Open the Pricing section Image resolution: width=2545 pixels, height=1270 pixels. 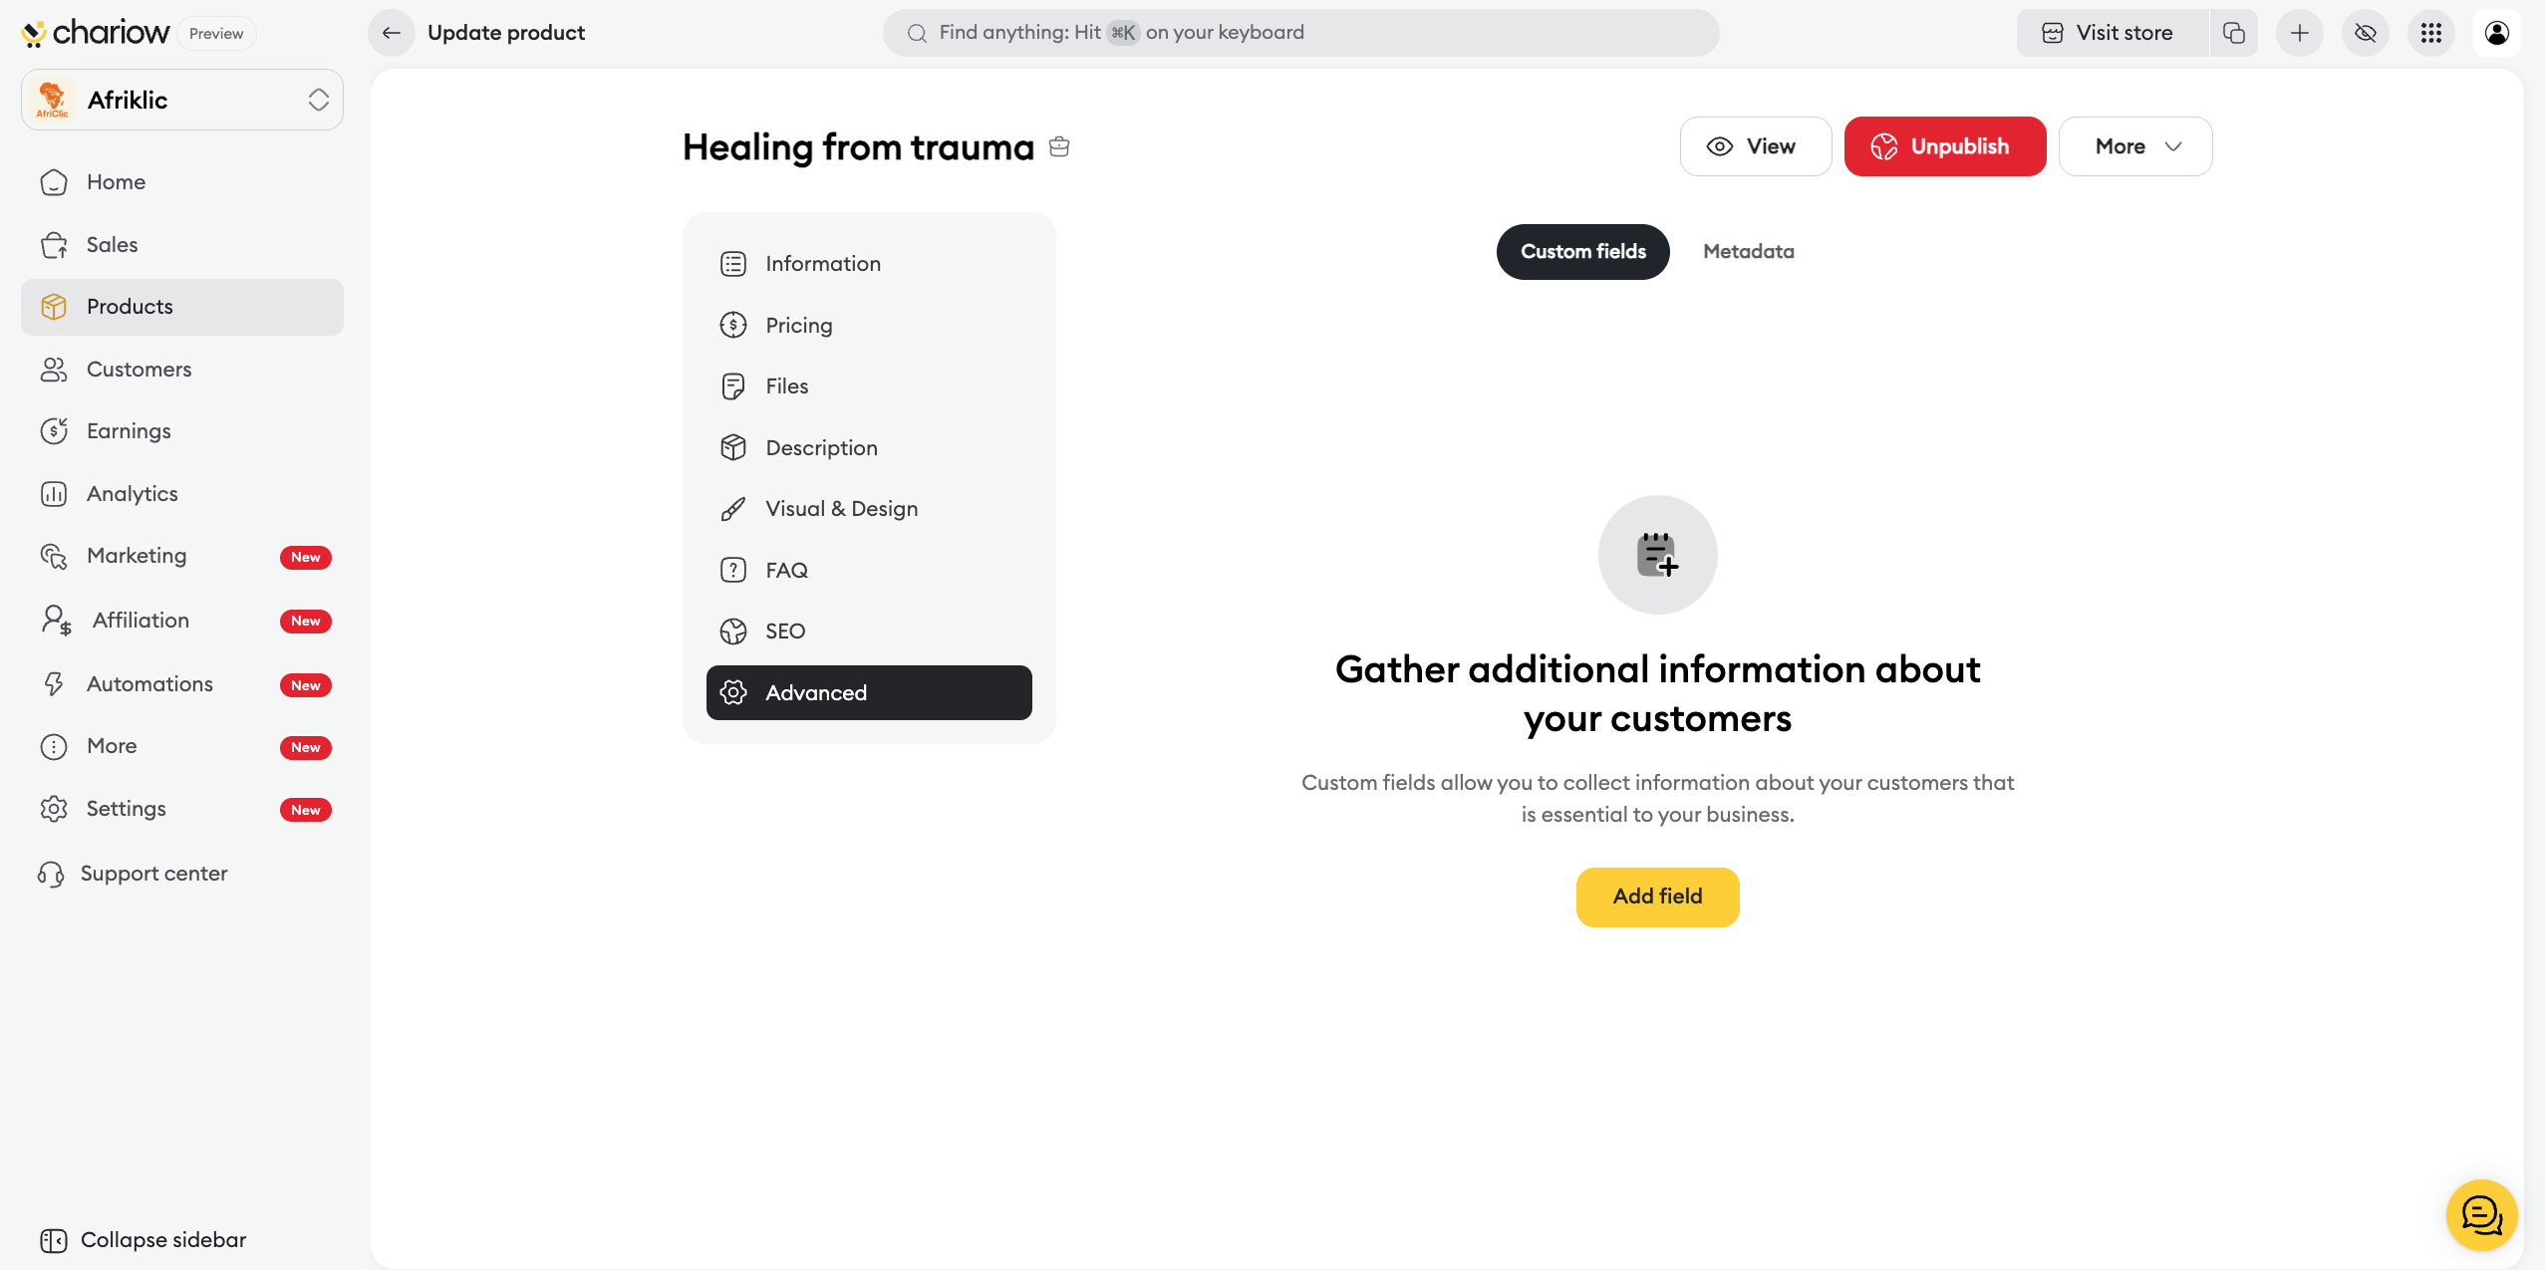798,326
